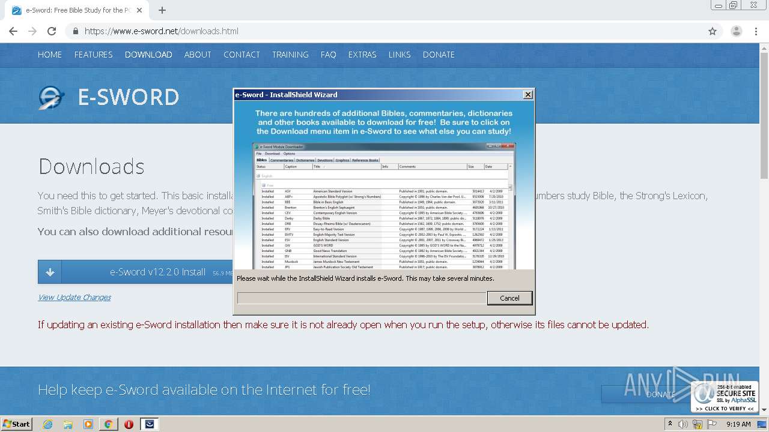Open the TRAINING nav item
The width and height of the screenshot is (769, 432).
290,55
